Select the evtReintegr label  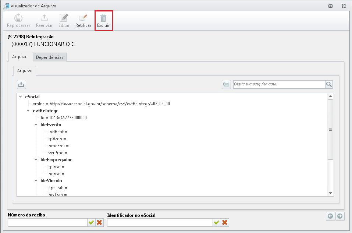[x=45, y=110]
